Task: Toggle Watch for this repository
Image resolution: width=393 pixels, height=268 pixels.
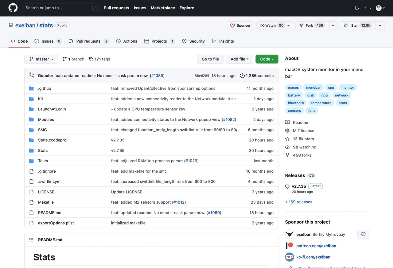Action: 275,25
